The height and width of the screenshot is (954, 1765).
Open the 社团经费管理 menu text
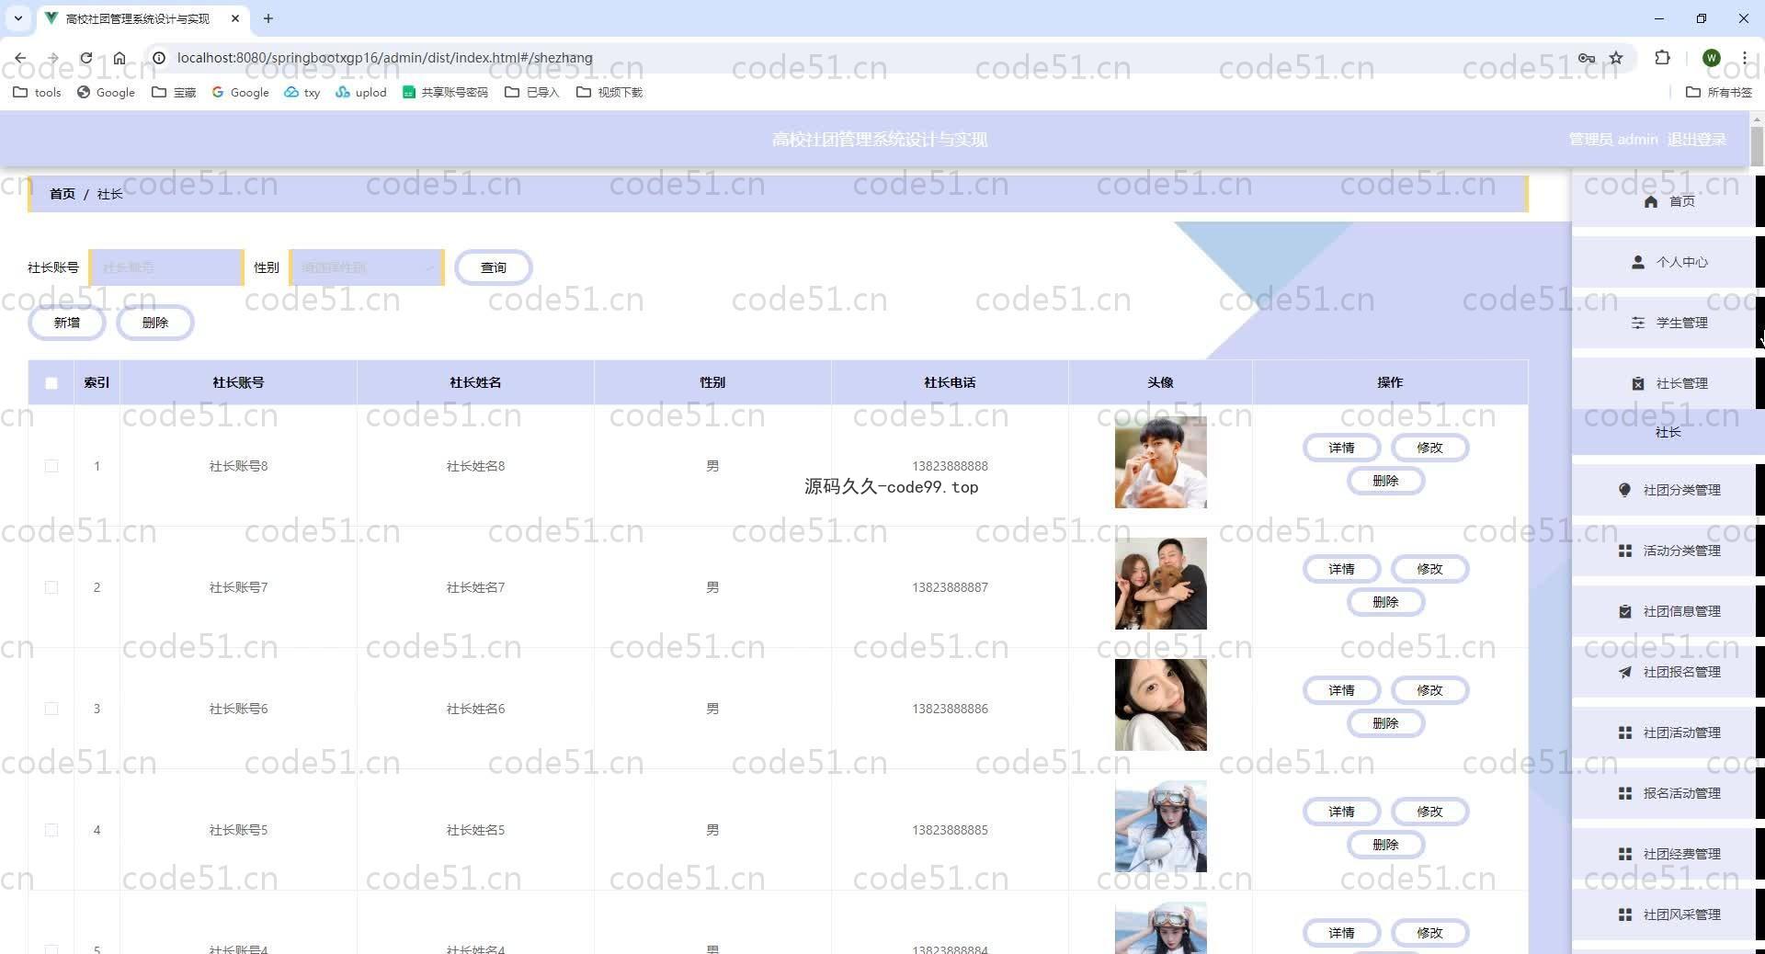[x=1682, y=854]
